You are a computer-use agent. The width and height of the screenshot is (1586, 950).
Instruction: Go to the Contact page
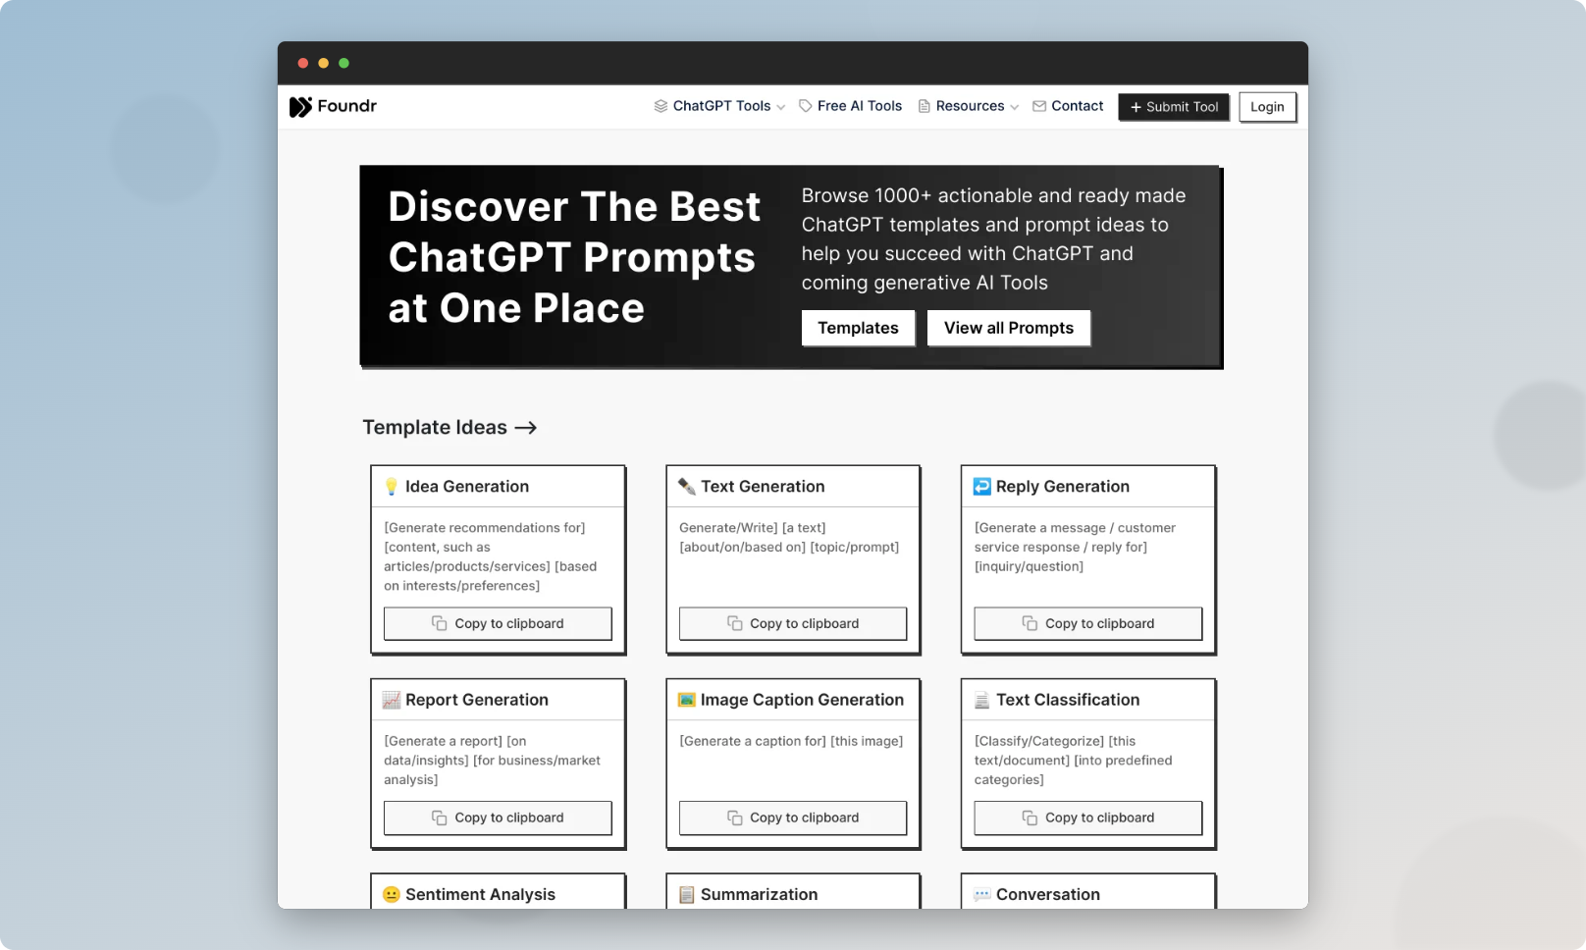(1068, 106)
